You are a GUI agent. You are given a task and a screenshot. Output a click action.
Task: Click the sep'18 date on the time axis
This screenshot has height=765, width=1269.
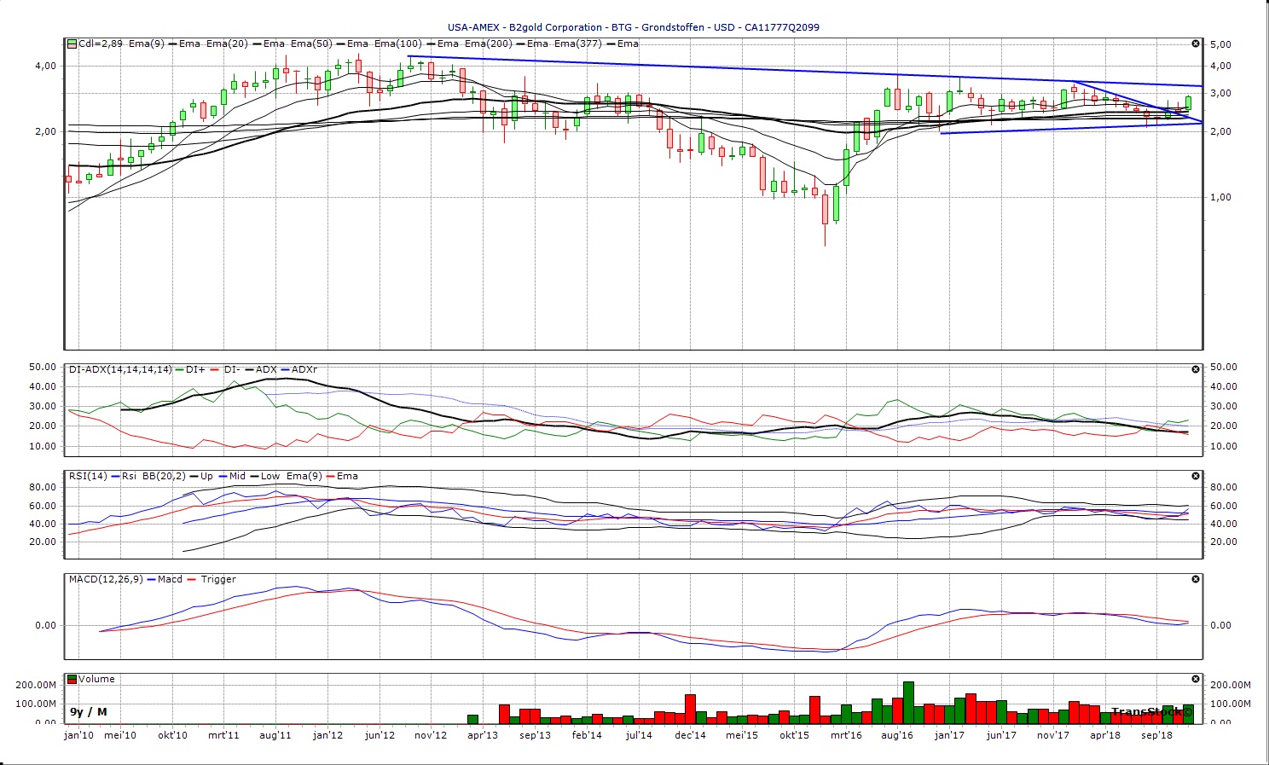coord(1156,735)
